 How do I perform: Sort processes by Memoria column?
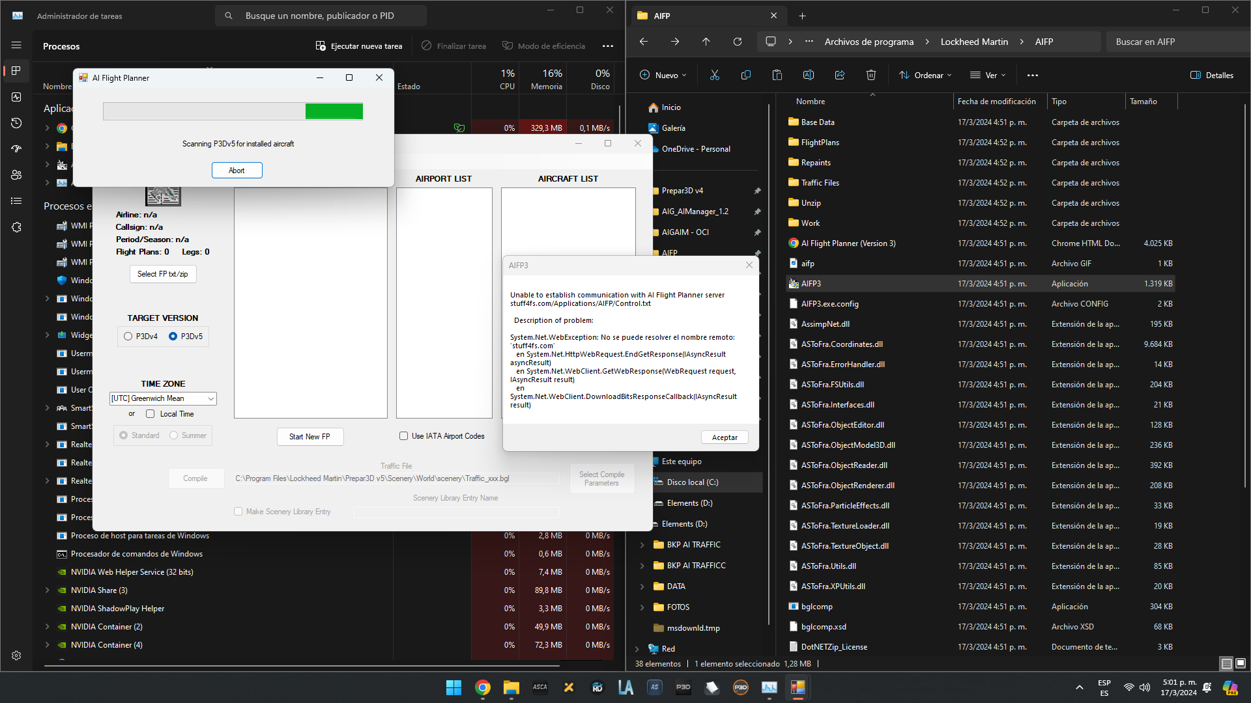click(543, 79)
